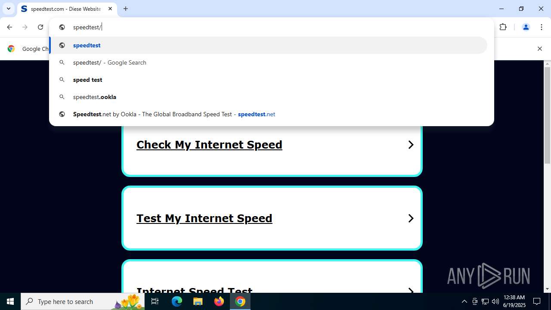Click the page vertical scrollbar thumb
Image resolution: width=551 pixels, height=310 pixels.
[547, 115]
